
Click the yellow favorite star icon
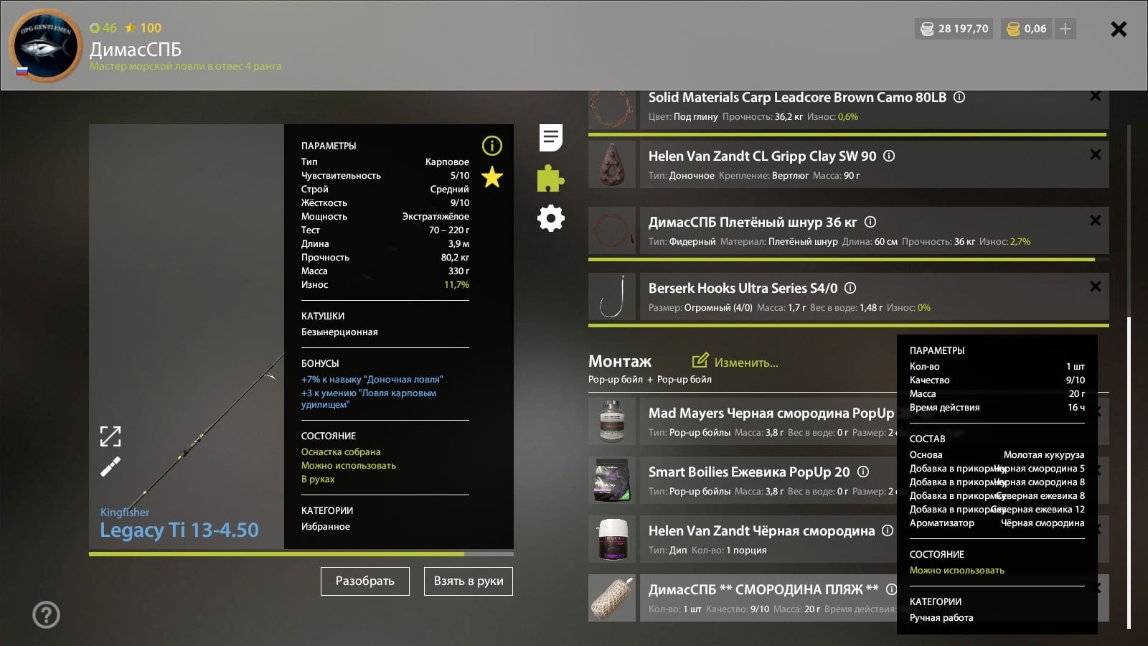point(492,177)
